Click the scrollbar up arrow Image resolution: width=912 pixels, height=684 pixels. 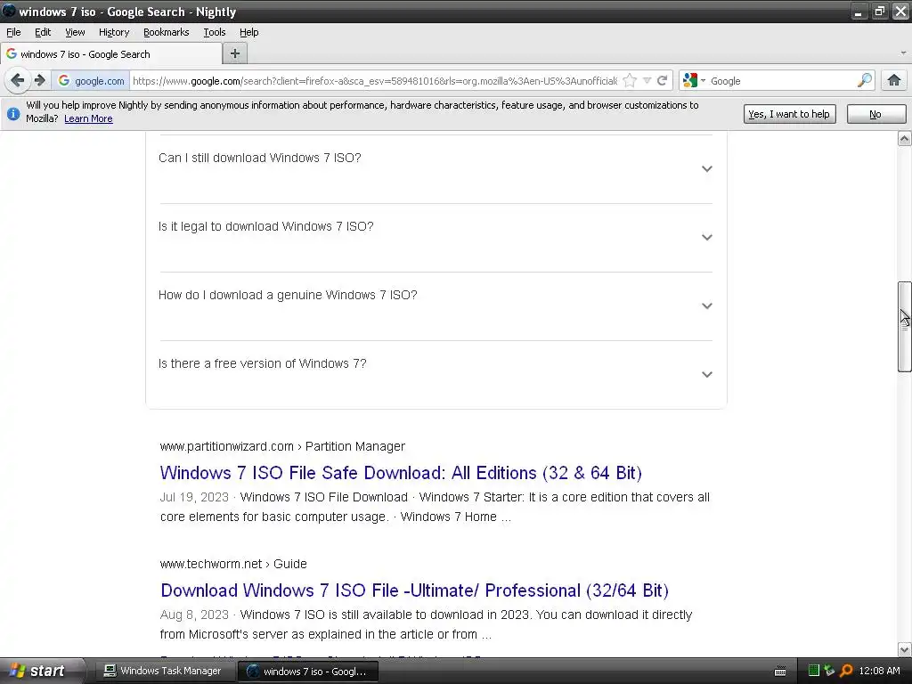tap(904, 138)
